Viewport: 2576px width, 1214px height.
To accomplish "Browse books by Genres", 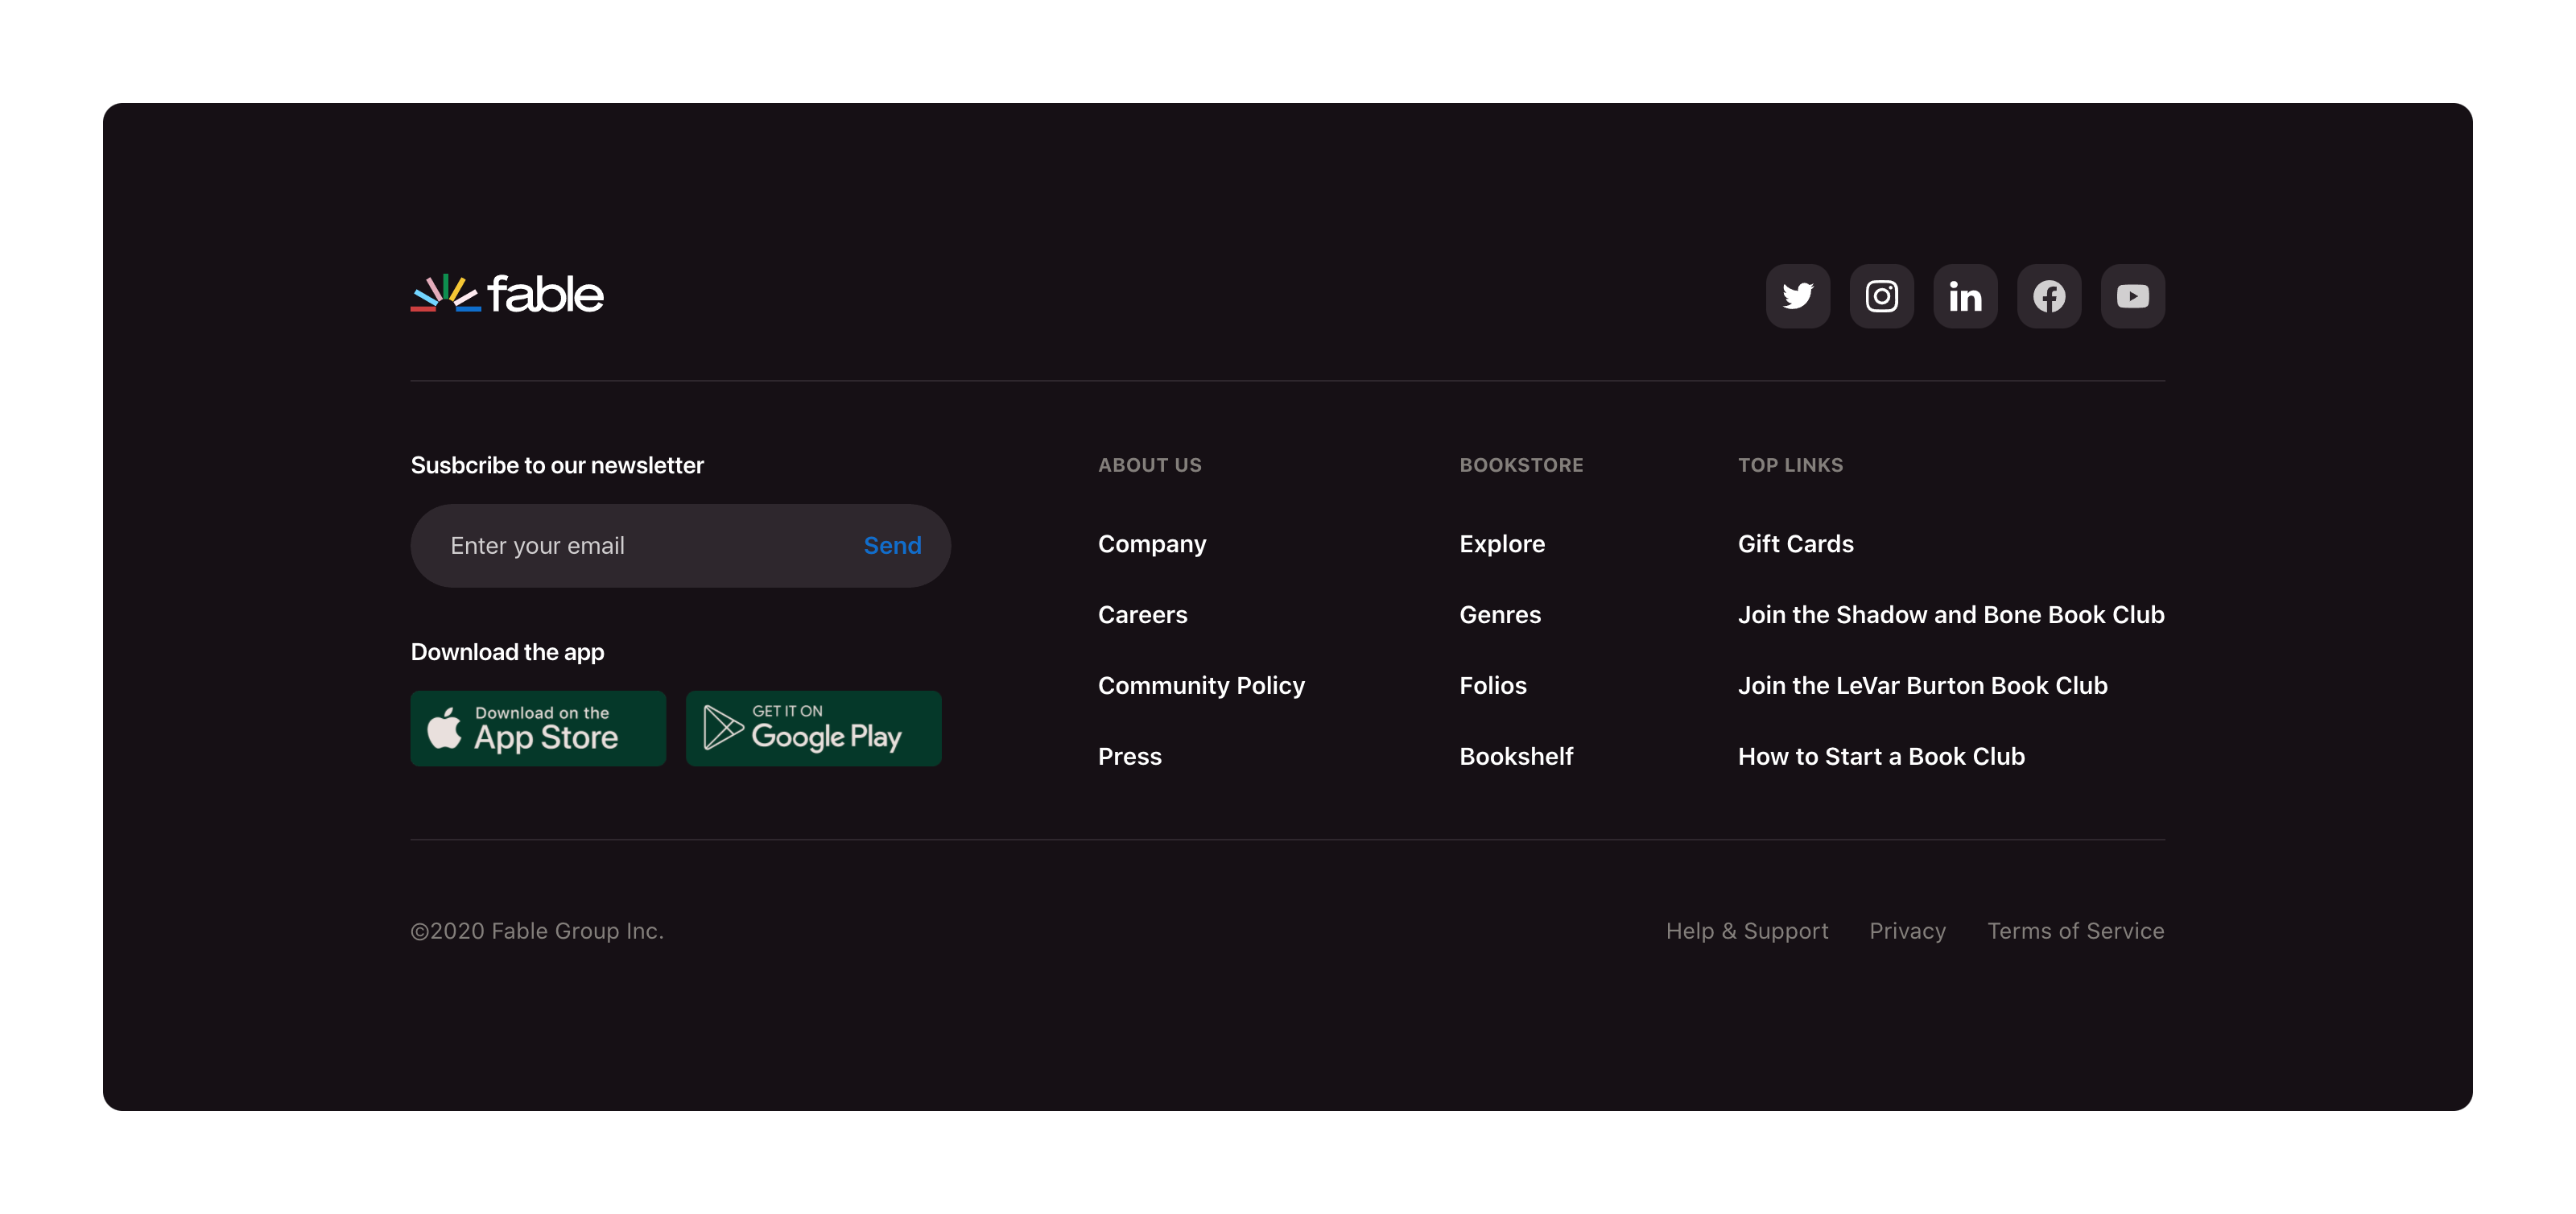I will (1500, 615).
